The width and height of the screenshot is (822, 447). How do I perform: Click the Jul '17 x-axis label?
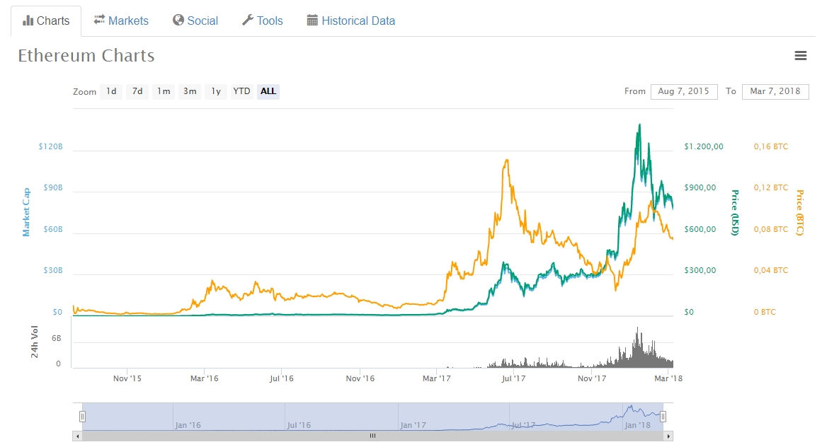pos(513,378)
